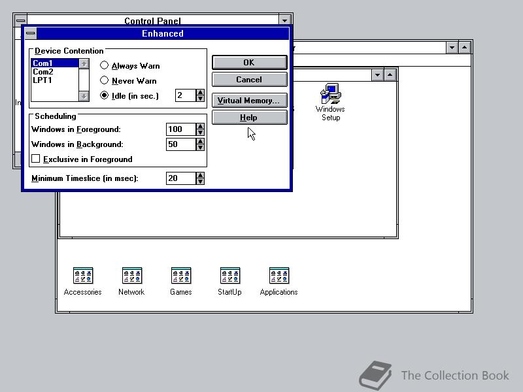Image resolution: width=523 pixels, height=392 pixels.
Task: Decrease Windows in Background value
Action: point(200,148)
